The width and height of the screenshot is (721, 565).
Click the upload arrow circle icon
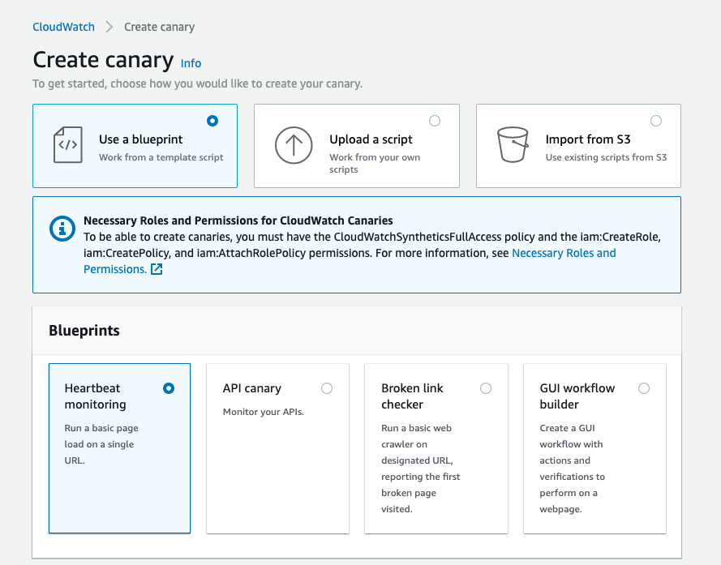293,145
